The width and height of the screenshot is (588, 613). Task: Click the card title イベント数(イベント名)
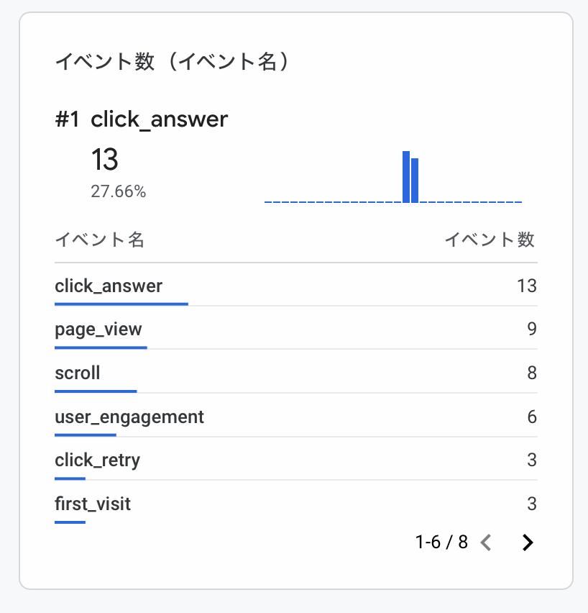[173, 62]
